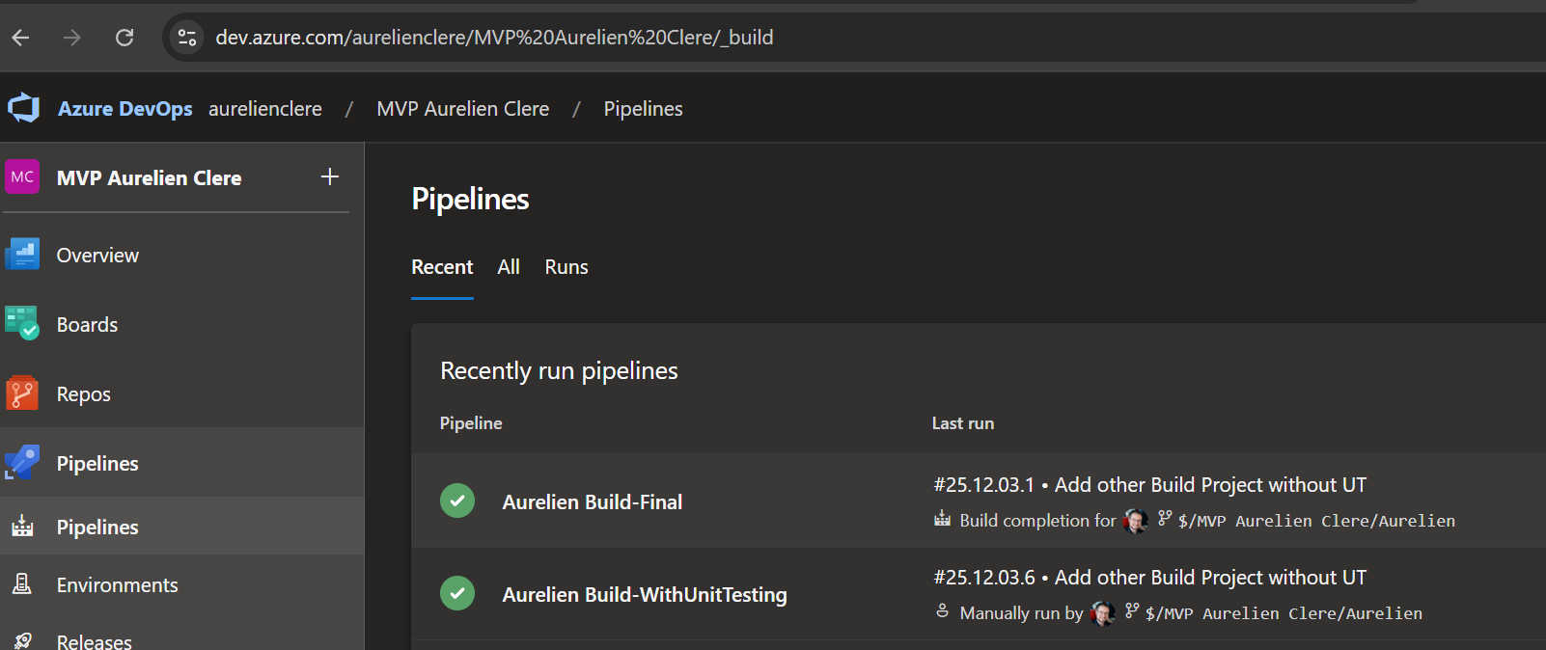Click the plus icon next to project name
Image resolution: width=1546 pixels, height=650 pixels.
coord(330,177)
